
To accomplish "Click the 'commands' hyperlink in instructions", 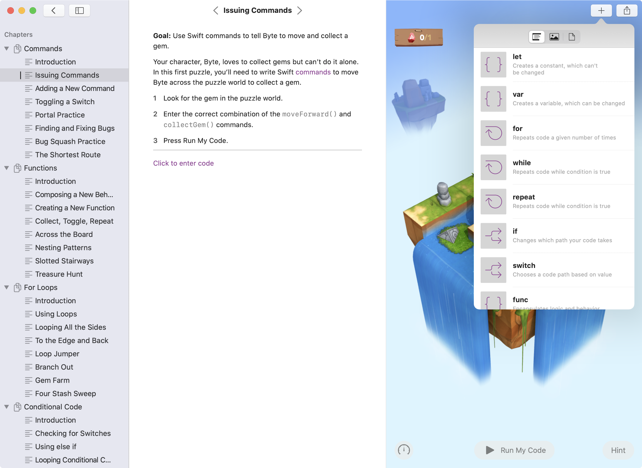I will click(x=313, y=72).
